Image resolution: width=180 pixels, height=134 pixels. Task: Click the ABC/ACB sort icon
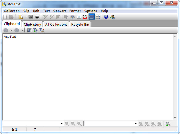pos(85,17)
